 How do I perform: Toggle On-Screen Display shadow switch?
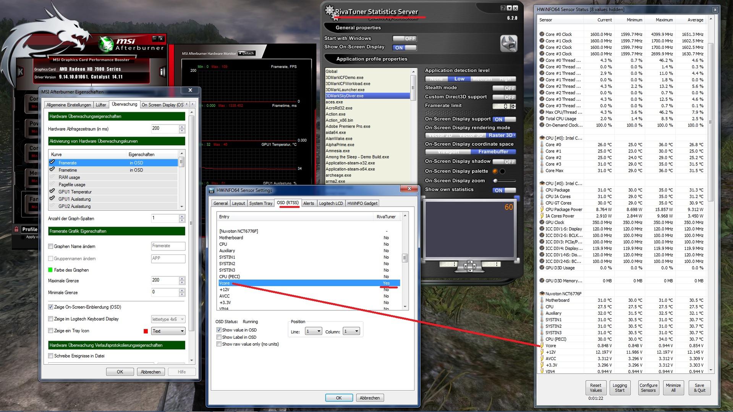[504, 162]
